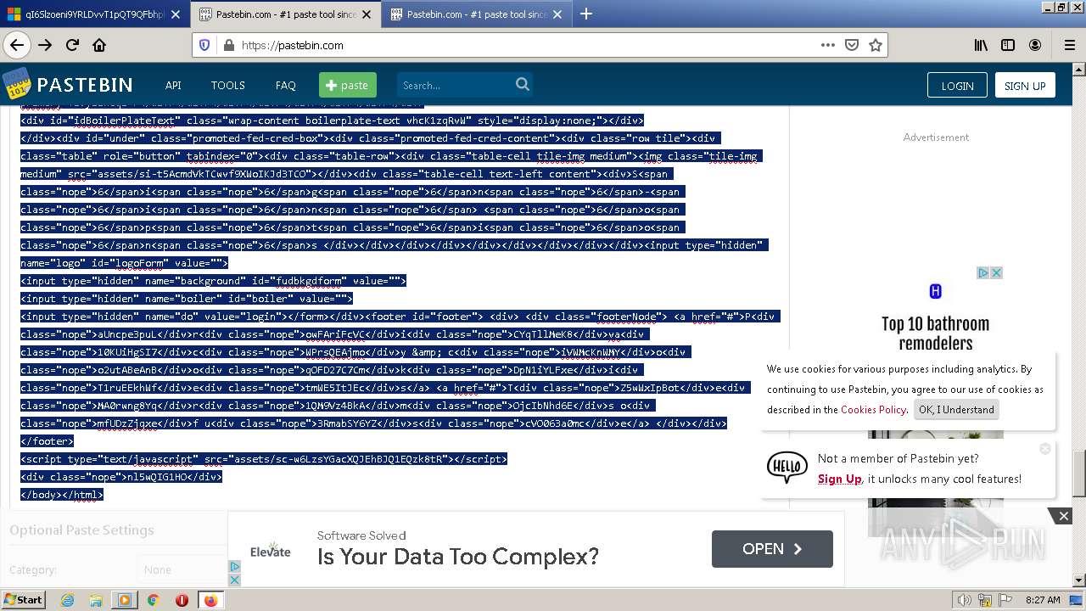This screenshot has height=611, width=1086.
Task: Open Firefox account avatar icon
Action: pyautogui.click(x=1035, y=45)
